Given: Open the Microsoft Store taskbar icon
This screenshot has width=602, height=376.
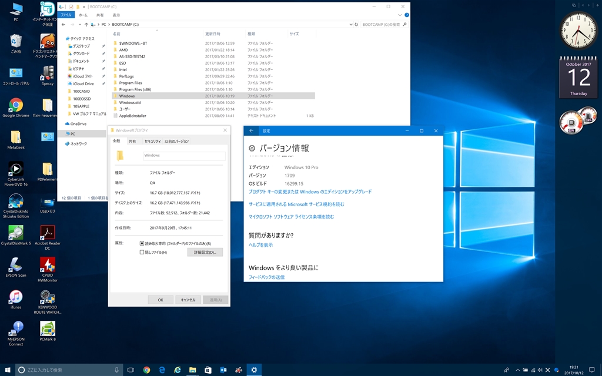Looking at the screenshot, I should [x=208, y=370].
